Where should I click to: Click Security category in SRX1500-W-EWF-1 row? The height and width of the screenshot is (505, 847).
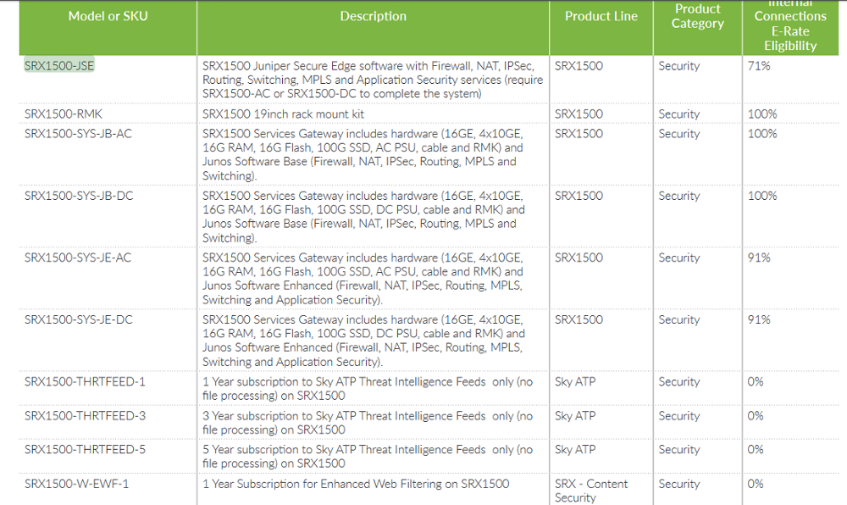coord(679,484)
